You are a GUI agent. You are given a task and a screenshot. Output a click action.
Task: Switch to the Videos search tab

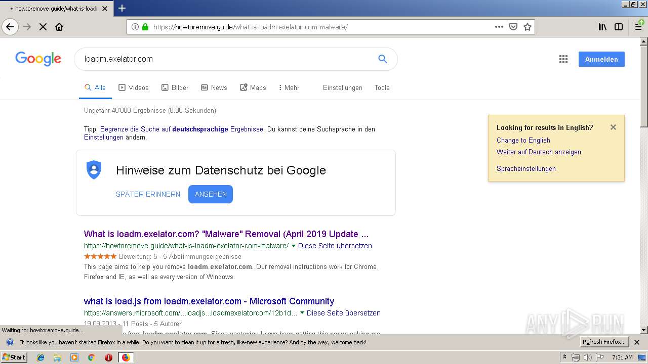[134, 88]
